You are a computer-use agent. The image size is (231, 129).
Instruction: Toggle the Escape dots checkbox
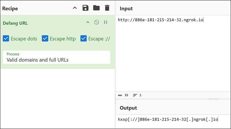click(x=6, y=38)
